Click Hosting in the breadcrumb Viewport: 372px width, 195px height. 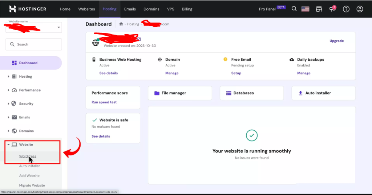coord(133,24)
